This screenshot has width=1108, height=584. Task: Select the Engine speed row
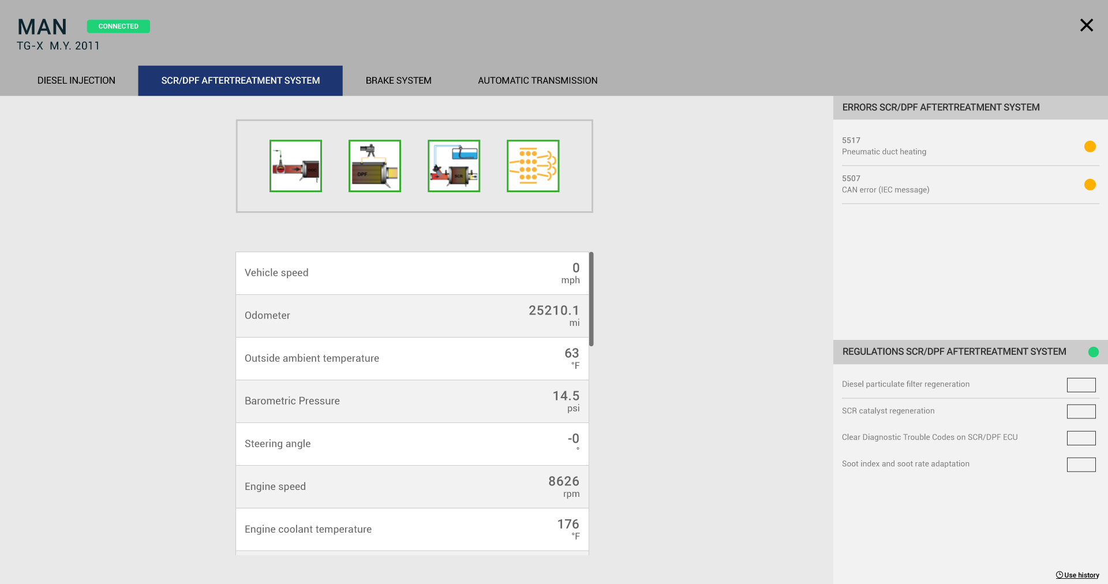tap(412, 487)
